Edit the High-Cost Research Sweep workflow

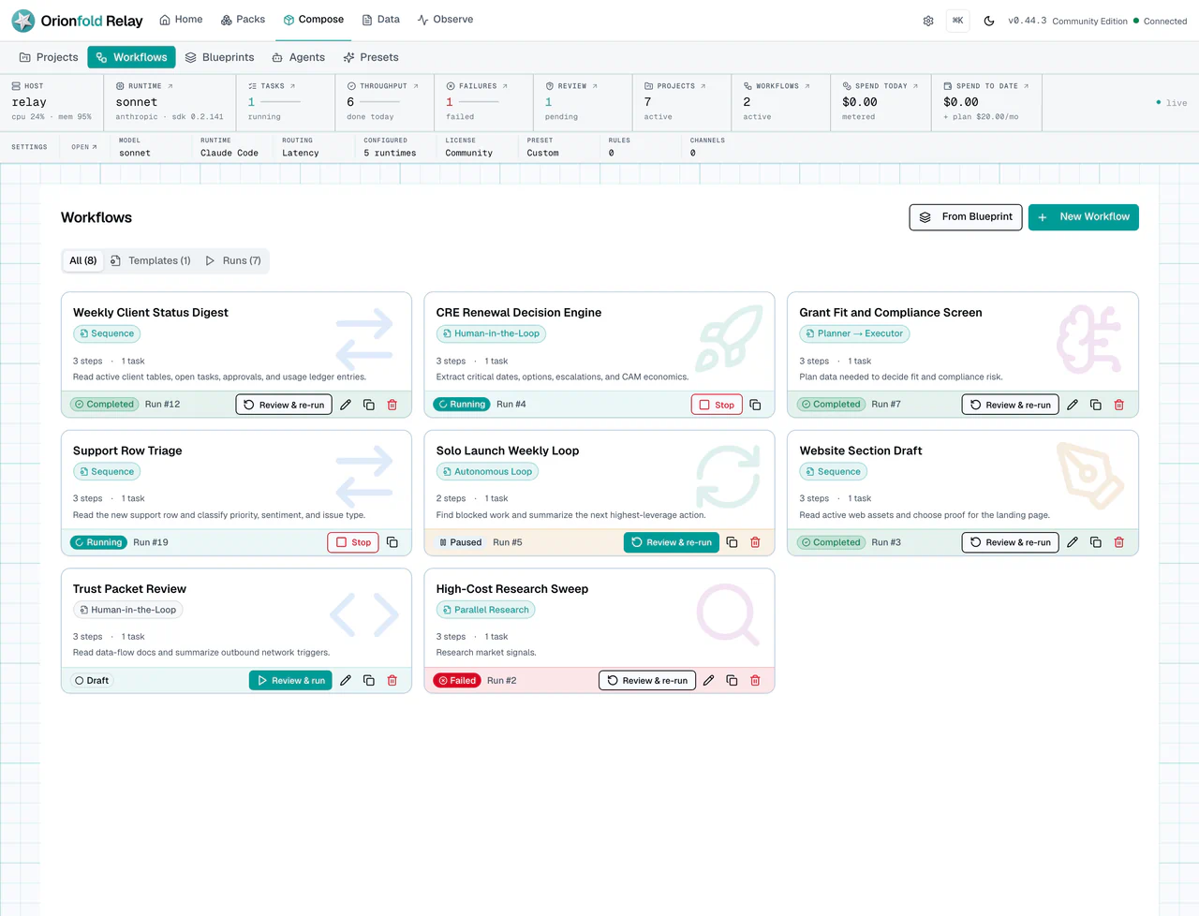pos(709,681)
